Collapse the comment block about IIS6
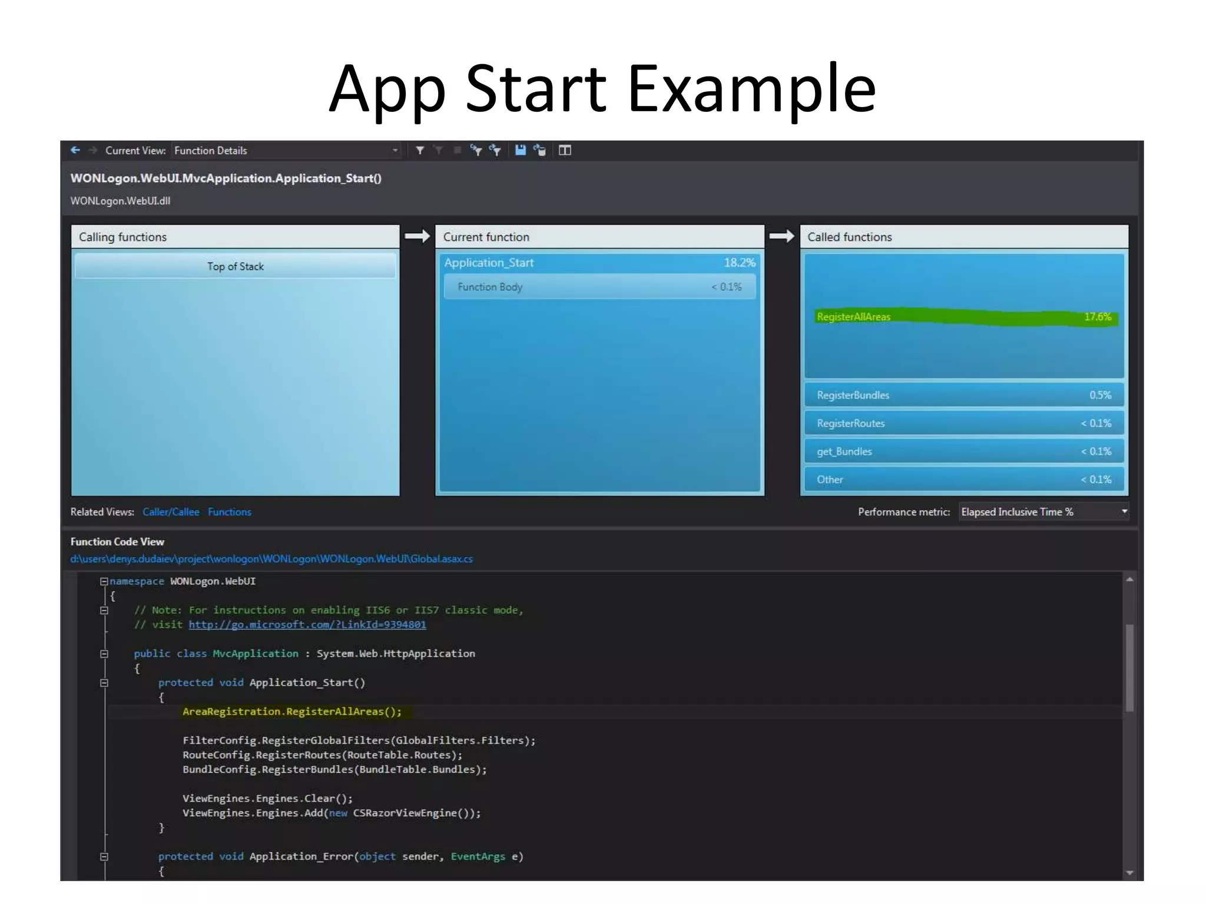This screenshot has height=904, width=1206. pyautogui.click(x=104, y=610)
